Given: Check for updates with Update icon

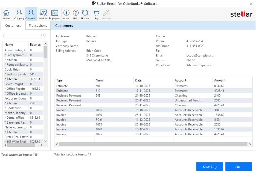Looking at the screenshot, I should 85,14.
